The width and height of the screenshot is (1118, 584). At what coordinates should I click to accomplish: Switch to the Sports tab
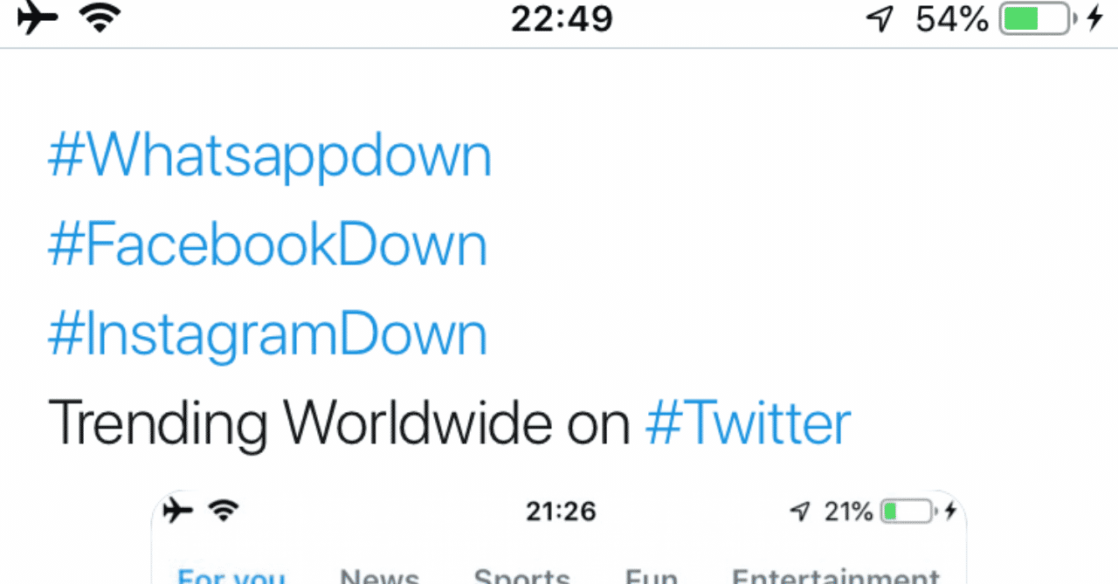tap(521, 575)
